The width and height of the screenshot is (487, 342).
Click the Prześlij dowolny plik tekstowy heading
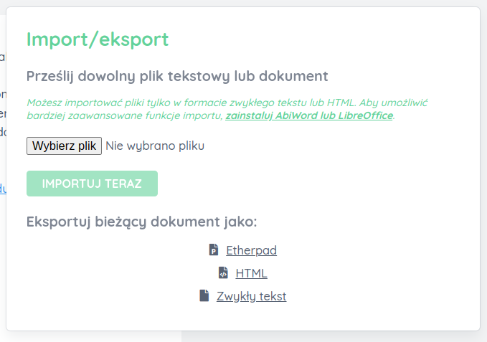[177, 76]
